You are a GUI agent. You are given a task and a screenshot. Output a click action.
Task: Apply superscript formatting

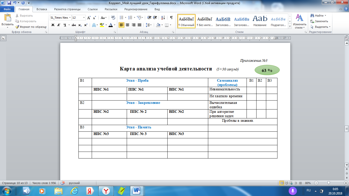click(x=86, y=25)
